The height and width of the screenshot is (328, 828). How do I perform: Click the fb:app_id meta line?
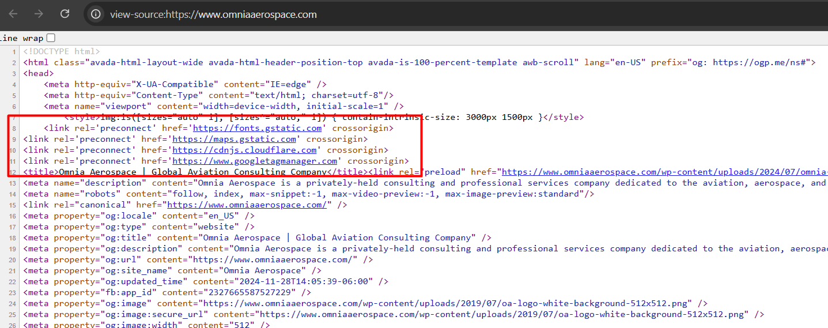(x=167, y=292)
